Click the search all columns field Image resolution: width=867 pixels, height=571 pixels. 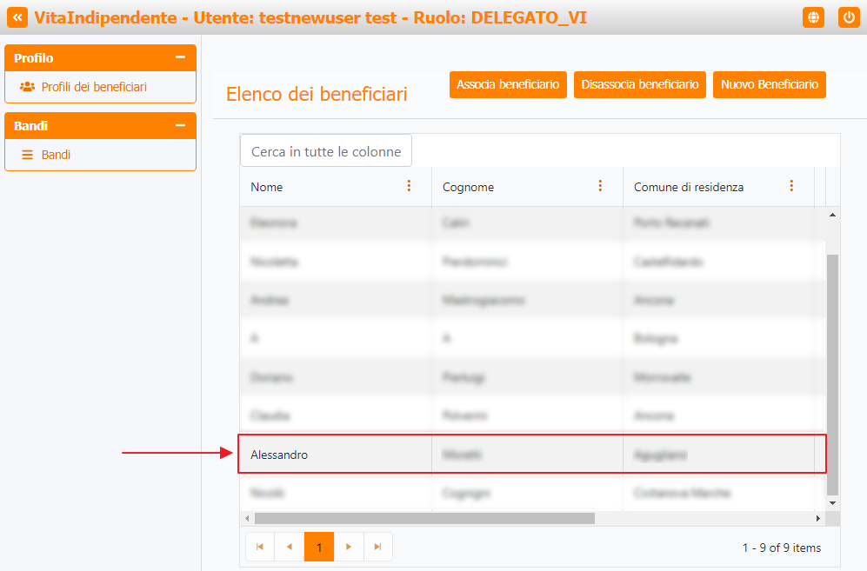click(326, 151)
